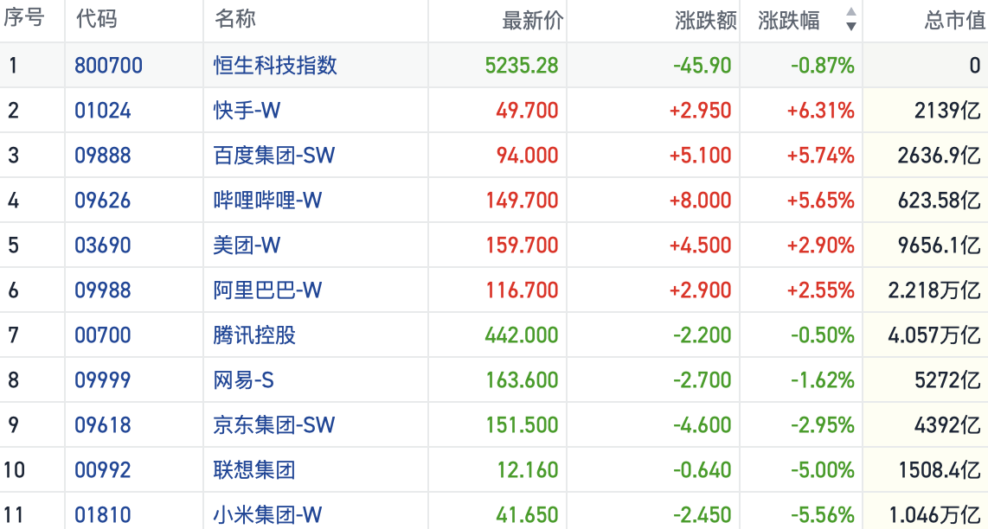The height and width of the screenshot is (529, 988).
Task: Select the 2.218万亿 market cap cell
Action: pyautogui.click(x=934, y=290)
